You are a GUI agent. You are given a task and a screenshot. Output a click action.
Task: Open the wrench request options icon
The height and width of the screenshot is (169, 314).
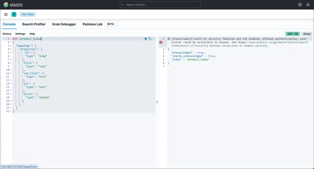(150, 39)
